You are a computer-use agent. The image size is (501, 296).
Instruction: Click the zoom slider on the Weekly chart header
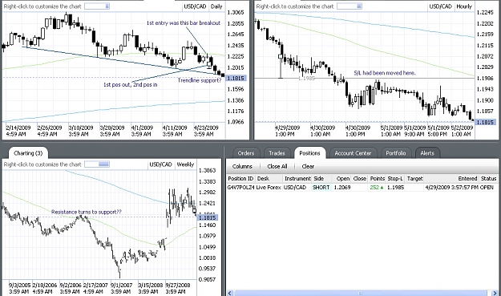click(x=97, y=164)
